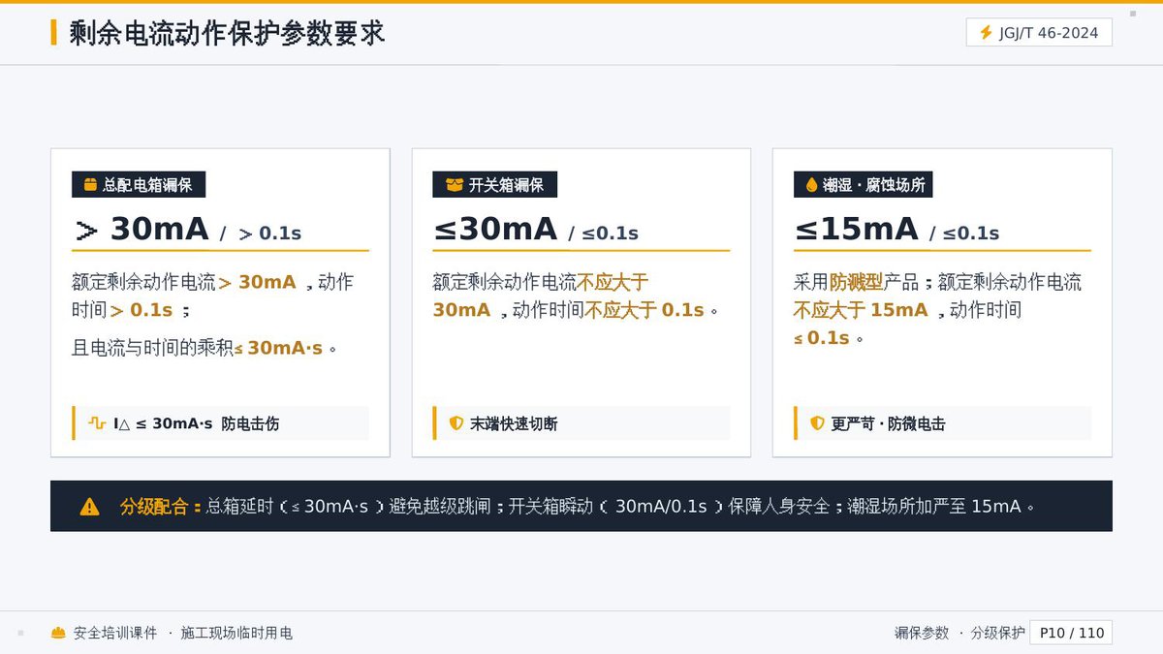Click the footnote 更严苛·防微电击
Viewport: 1163px width, 654px height.
(888, 423)
